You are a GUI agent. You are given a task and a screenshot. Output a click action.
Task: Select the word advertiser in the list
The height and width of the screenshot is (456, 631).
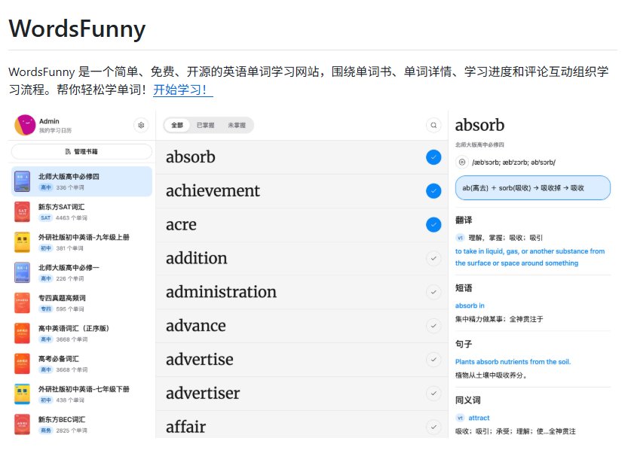pyautogui.click(x=203, y=394)
